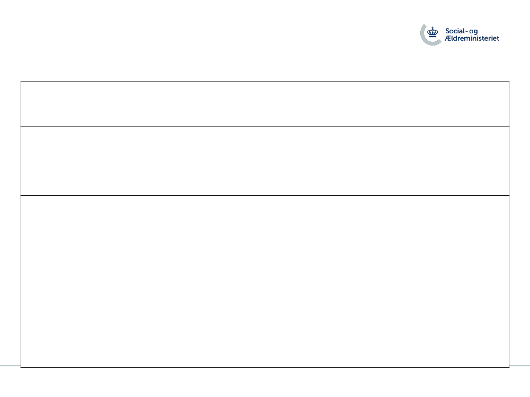Click the table's bottom border line
Image resolution: width=530 pixels, height=397 pixels.
pos(265,367)
